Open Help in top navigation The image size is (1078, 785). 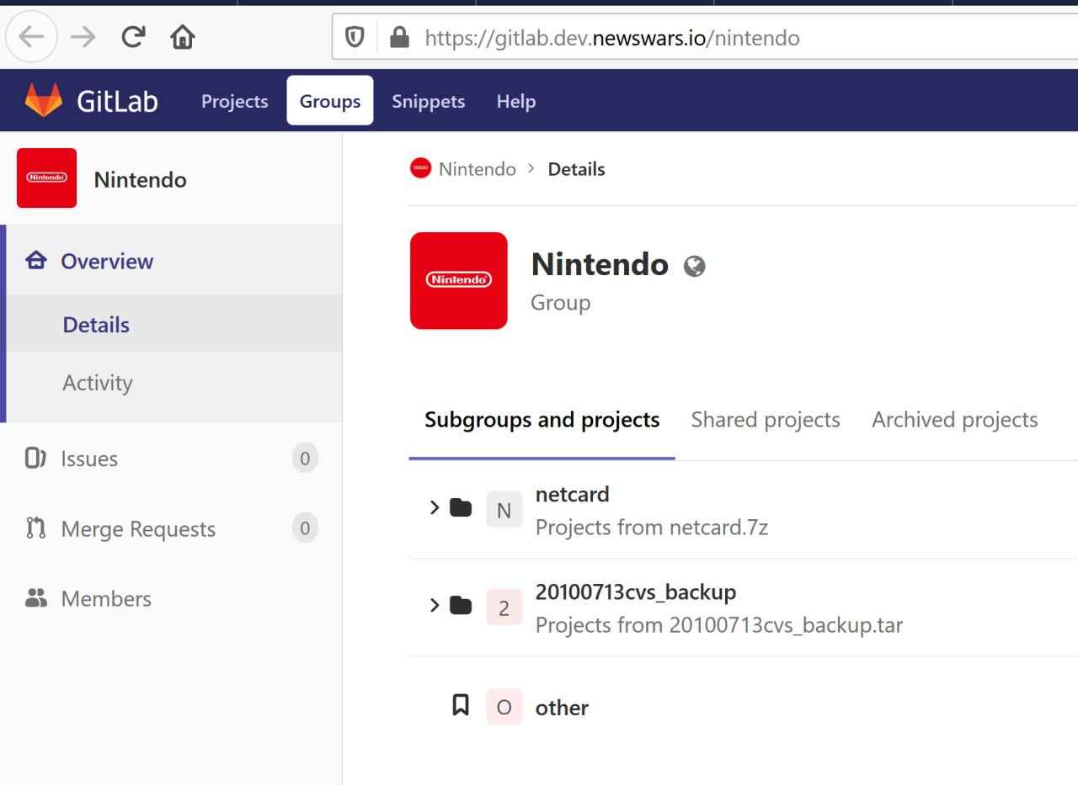click(x=515, y=101)
